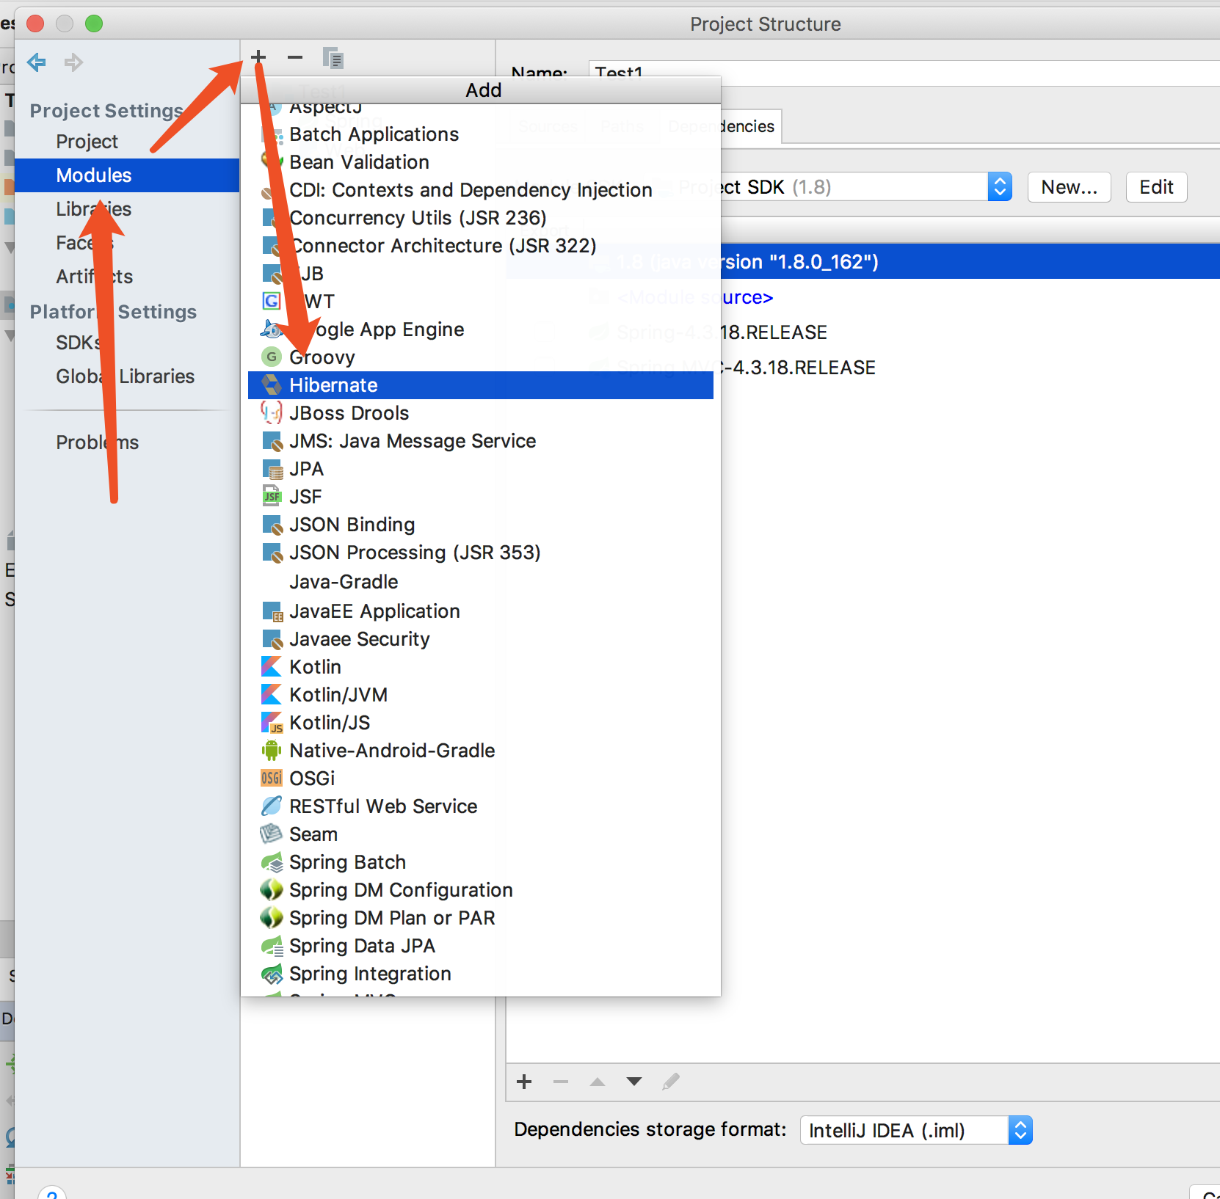The width and height of the screenshot is (1220, 1199).
Task: Click the Edit SDK button
Action: click(x=1156, y=187)
